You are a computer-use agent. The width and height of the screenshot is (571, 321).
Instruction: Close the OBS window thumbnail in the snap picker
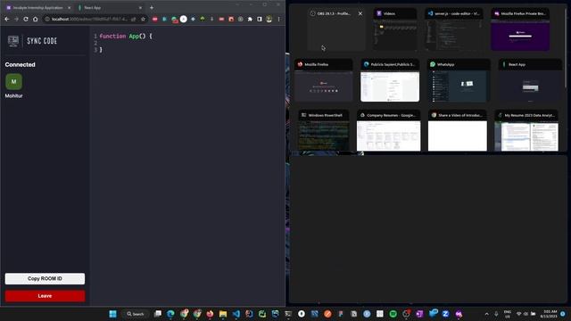click(360, 13)
